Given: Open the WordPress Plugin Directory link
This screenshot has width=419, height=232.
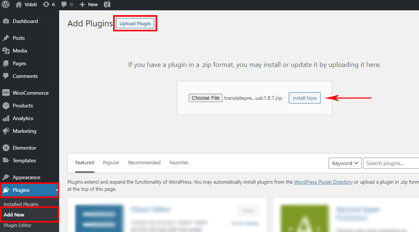Looking at the screenshot, I should (x=323, y=182).
